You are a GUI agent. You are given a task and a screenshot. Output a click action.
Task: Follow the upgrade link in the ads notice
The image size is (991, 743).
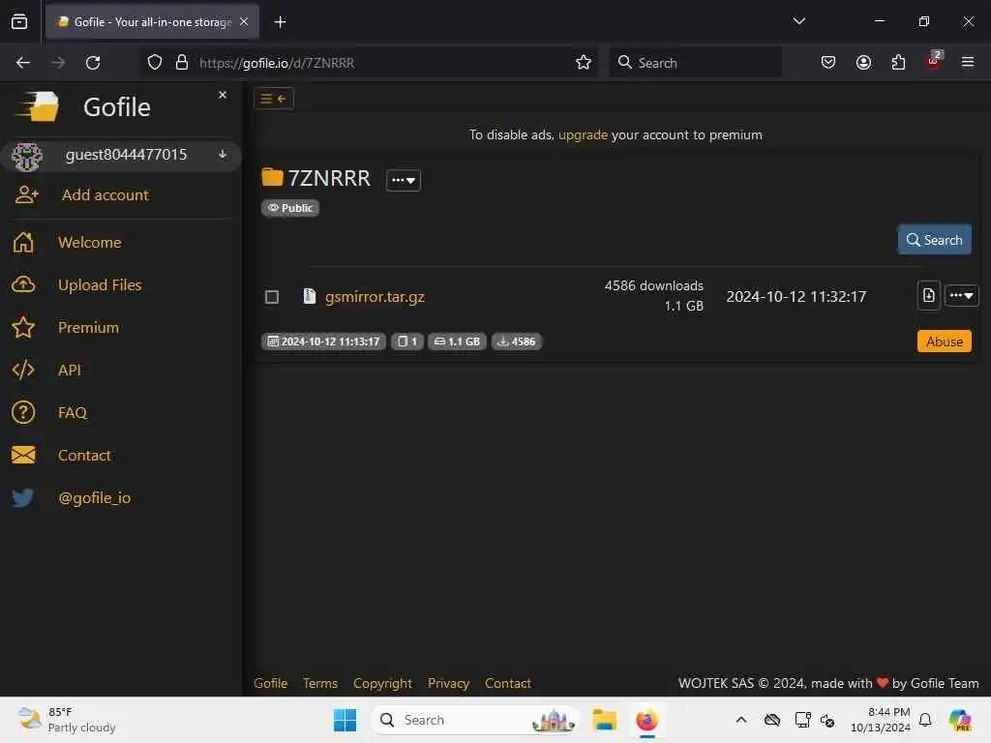583,134
